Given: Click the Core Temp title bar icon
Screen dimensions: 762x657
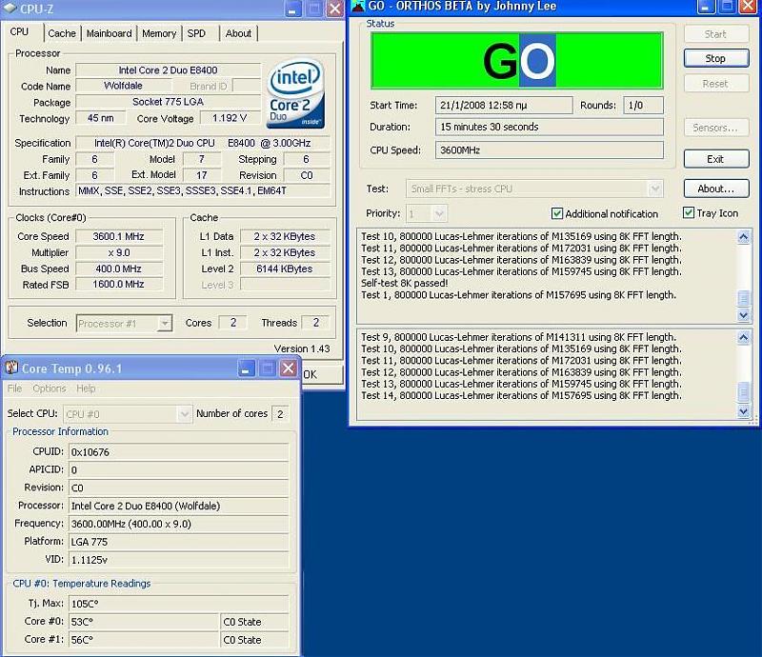Looking at the screenshot, I should pyautogui.click(x=11, y=368).
